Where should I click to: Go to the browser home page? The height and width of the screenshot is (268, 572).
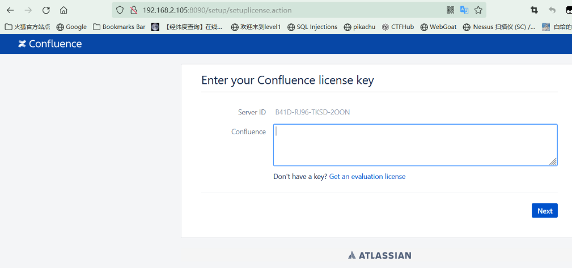pyautogui.click(x=63, y=10)
